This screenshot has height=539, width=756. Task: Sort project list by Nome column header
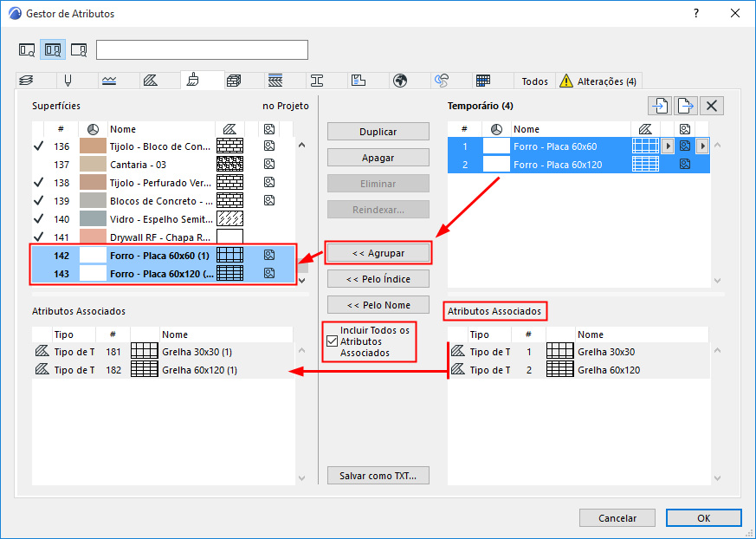(161, 129)
